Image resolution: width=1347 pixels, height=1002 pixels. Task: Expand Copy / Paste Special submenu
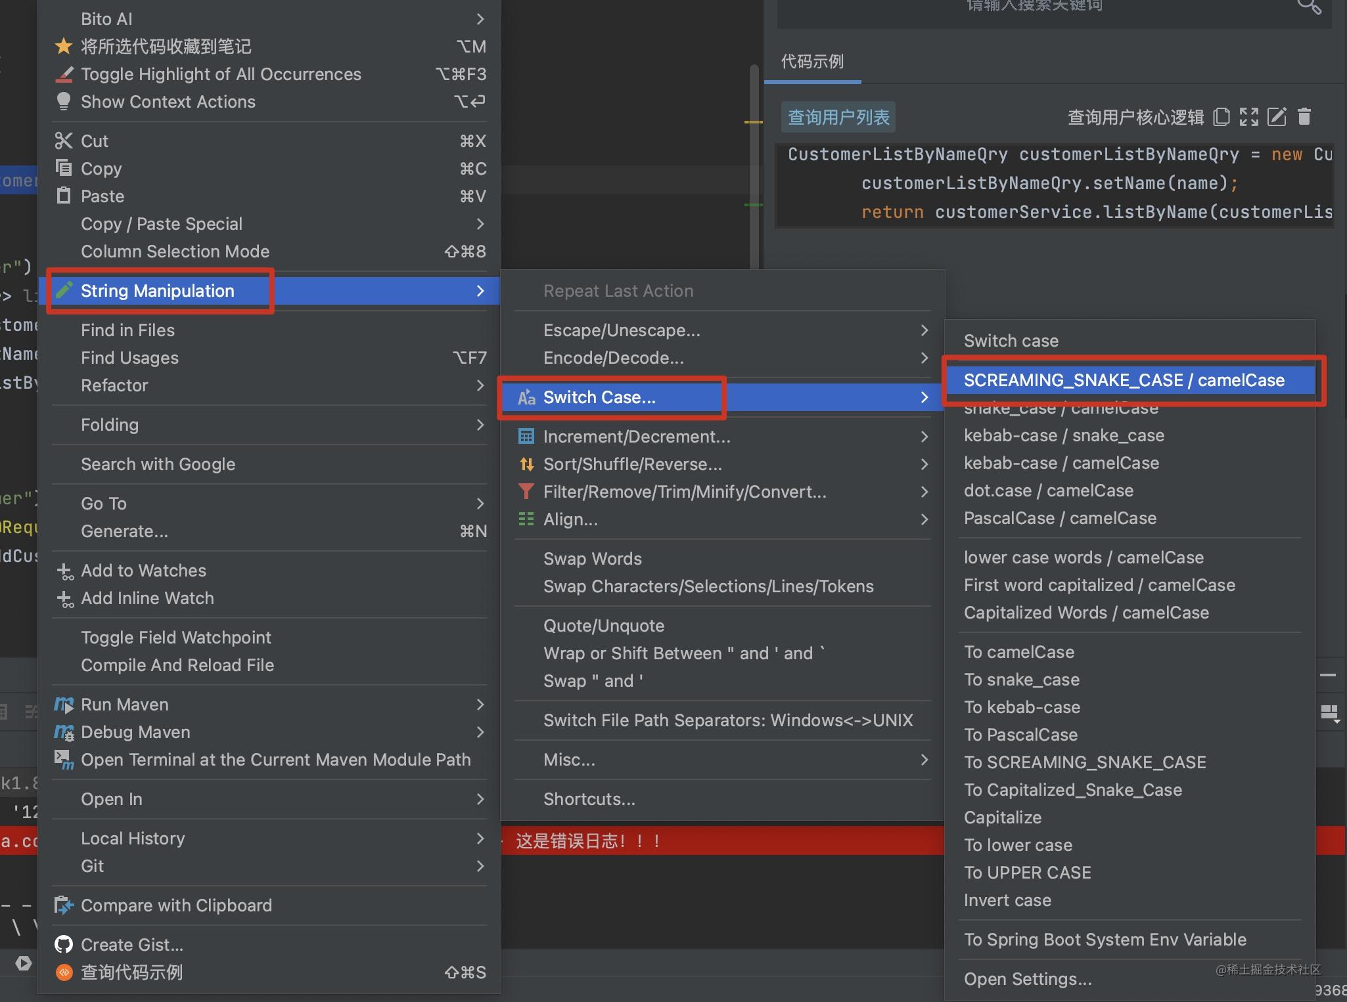click(480, 224)
